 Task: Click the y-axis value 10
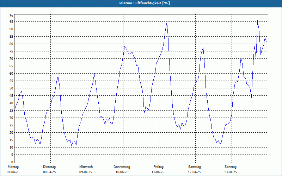tap(11, 147)
